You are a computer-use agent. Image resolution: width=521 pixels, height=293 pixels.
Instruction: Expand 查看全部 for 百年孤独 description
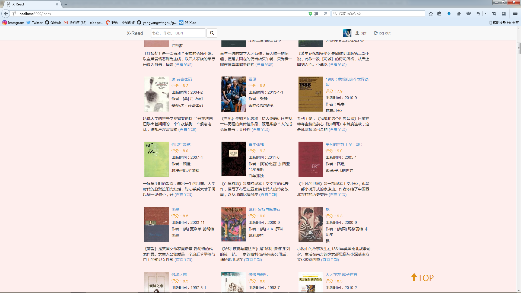click(268, 195)
